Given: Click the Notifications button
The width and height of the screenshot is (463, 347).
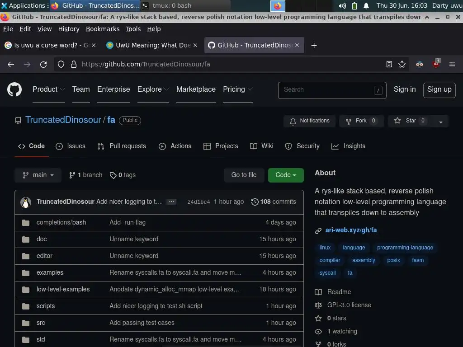Looking at the screenshot, I should click(x=309, y=121).
